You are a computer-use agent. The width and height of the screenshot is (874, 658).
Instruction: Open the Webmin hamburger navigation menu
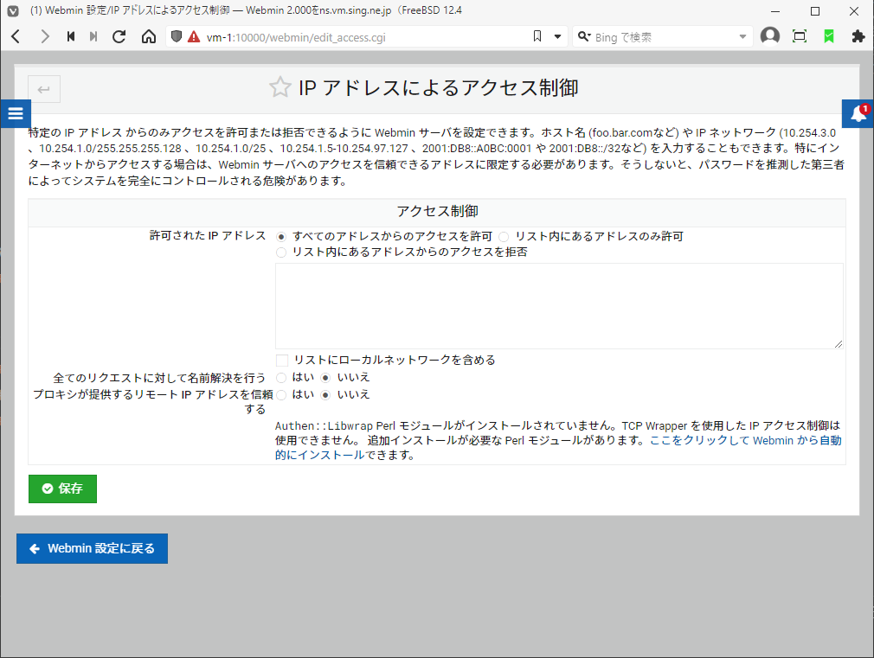pos(16,113)
